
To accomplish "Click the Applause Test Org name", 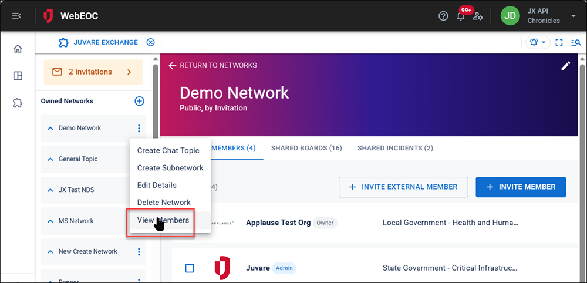I will [x=278, y=223].
